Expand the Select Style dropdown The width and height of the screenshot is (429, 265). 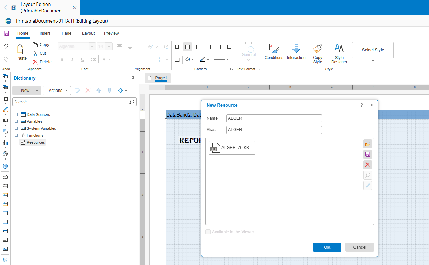[373, 60]
